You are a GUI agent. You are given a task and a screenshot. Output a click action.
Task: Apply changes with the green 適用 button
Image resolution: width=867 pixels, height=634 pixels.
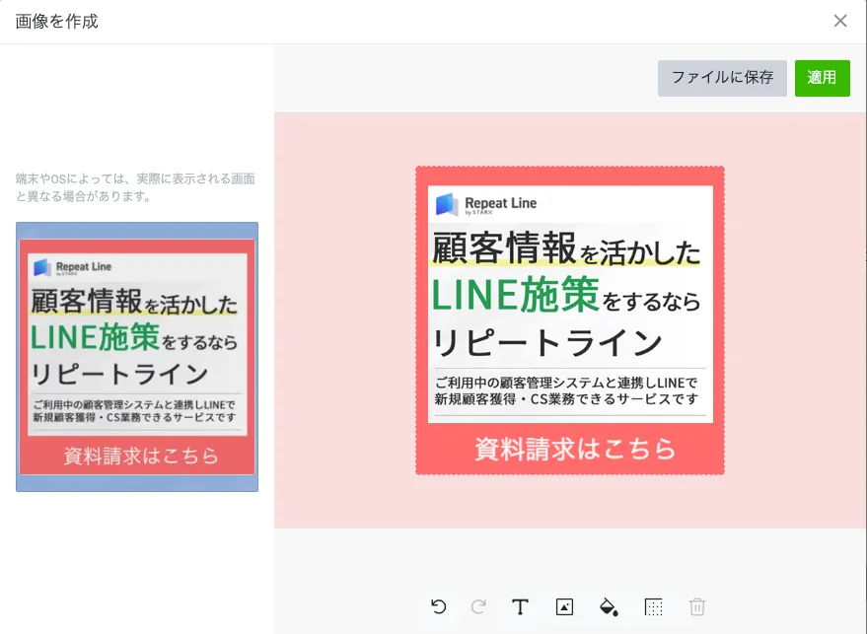[x=823, y=78]
